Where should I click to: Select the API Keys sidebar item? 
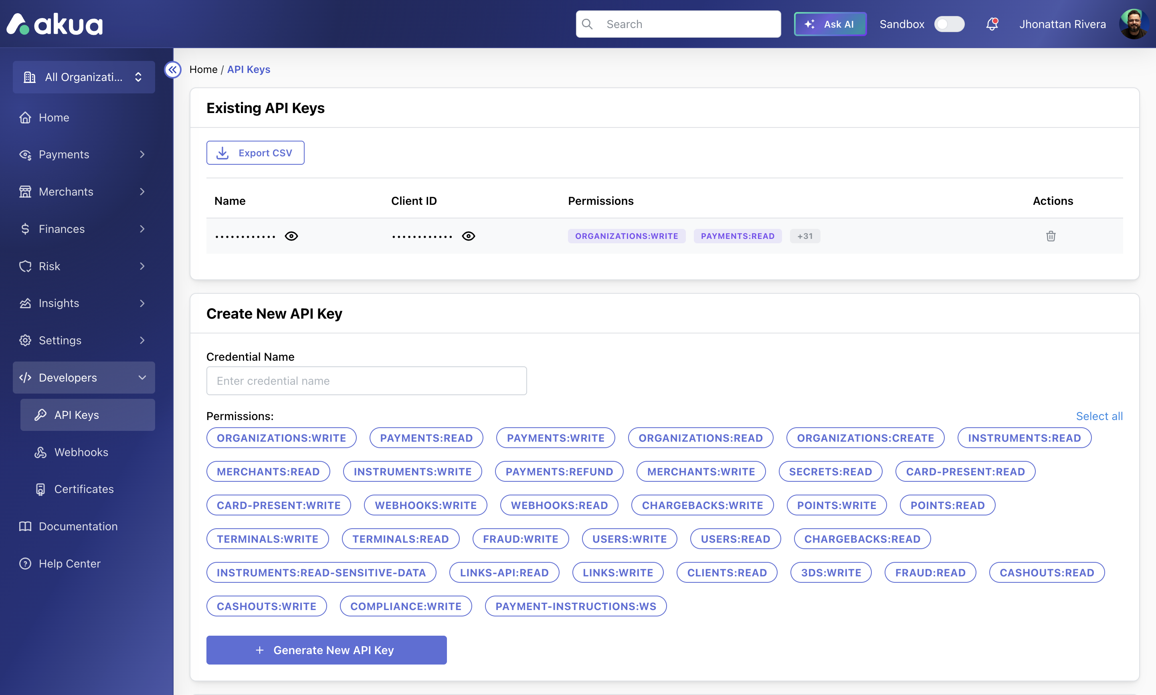(87, 415)
